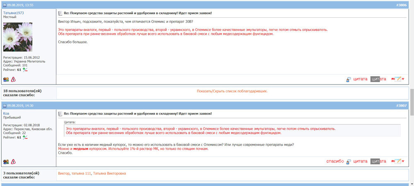Click rank label 'Местный' under Татьяна1973

pos(10,17)
